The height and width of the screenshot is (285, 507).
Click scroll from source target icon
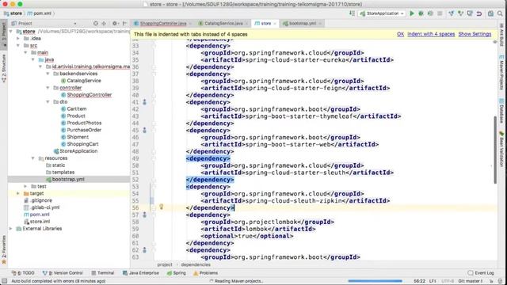[96, 24]
